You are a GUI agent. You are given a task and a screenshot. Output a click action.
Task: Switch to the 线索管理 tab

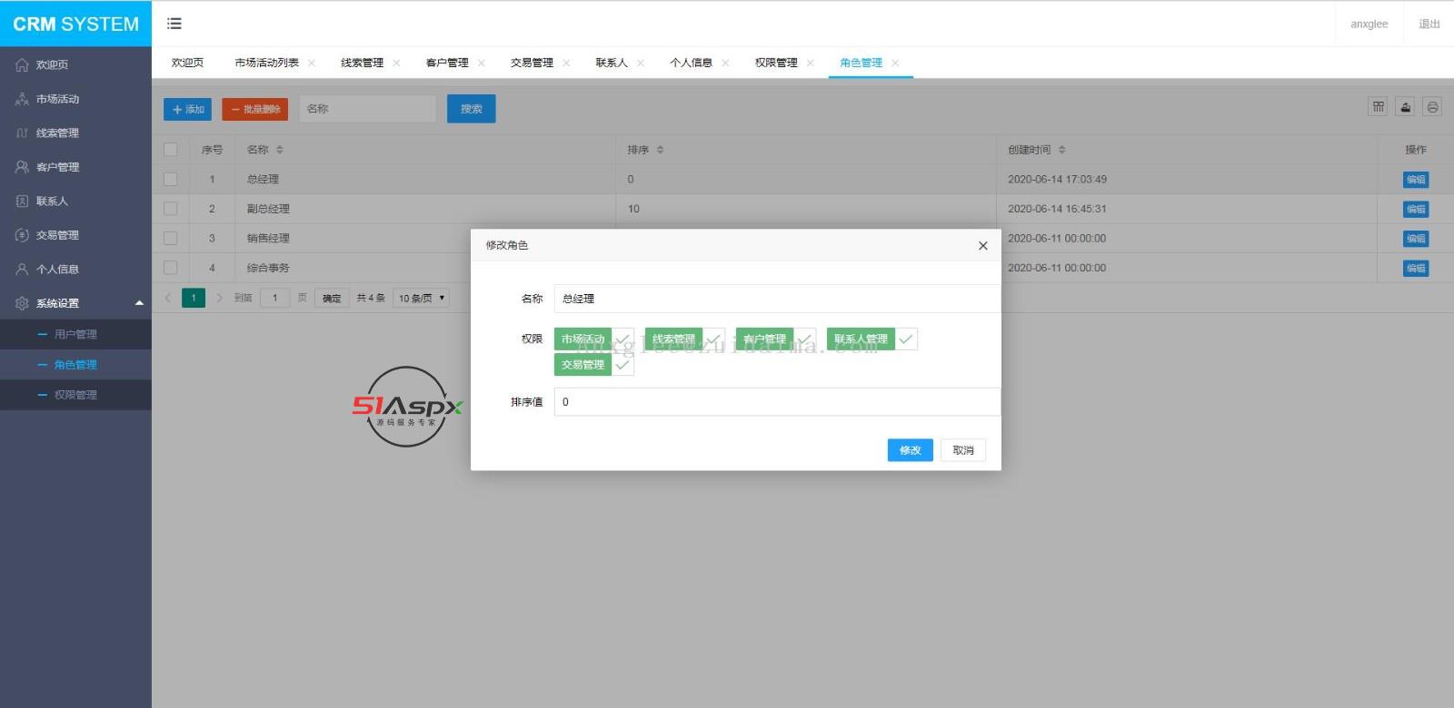pyautogui.click(x=362, y=63)
